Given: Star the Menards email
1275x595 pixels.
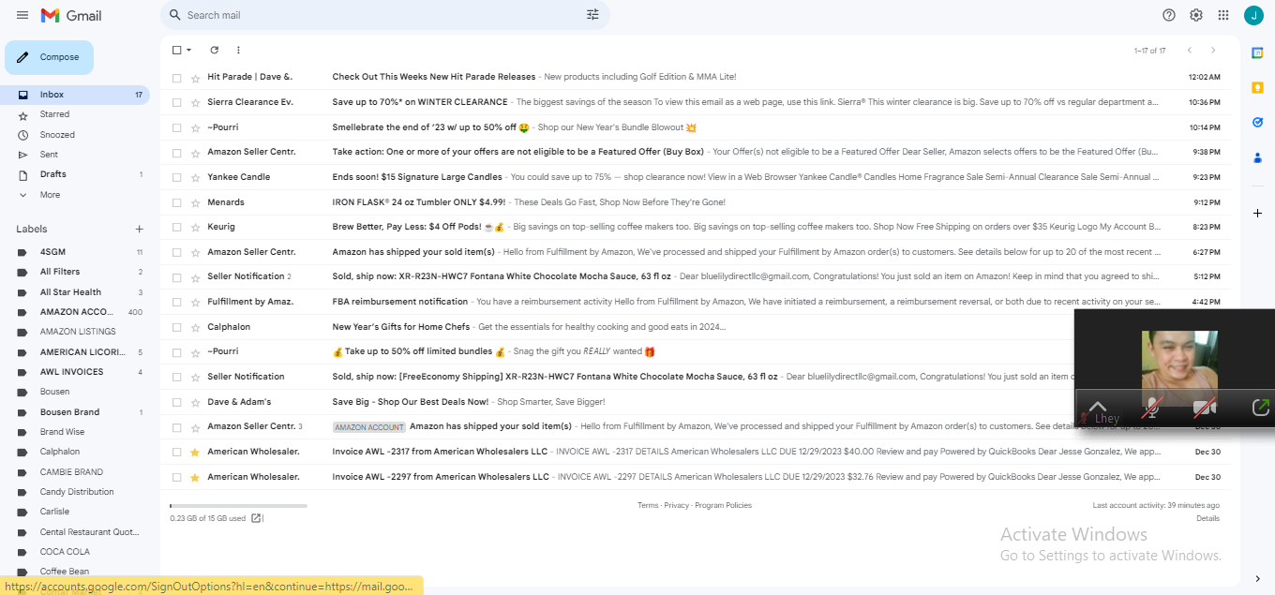Looking at the screenshot, I should click(x=195, y=202).
